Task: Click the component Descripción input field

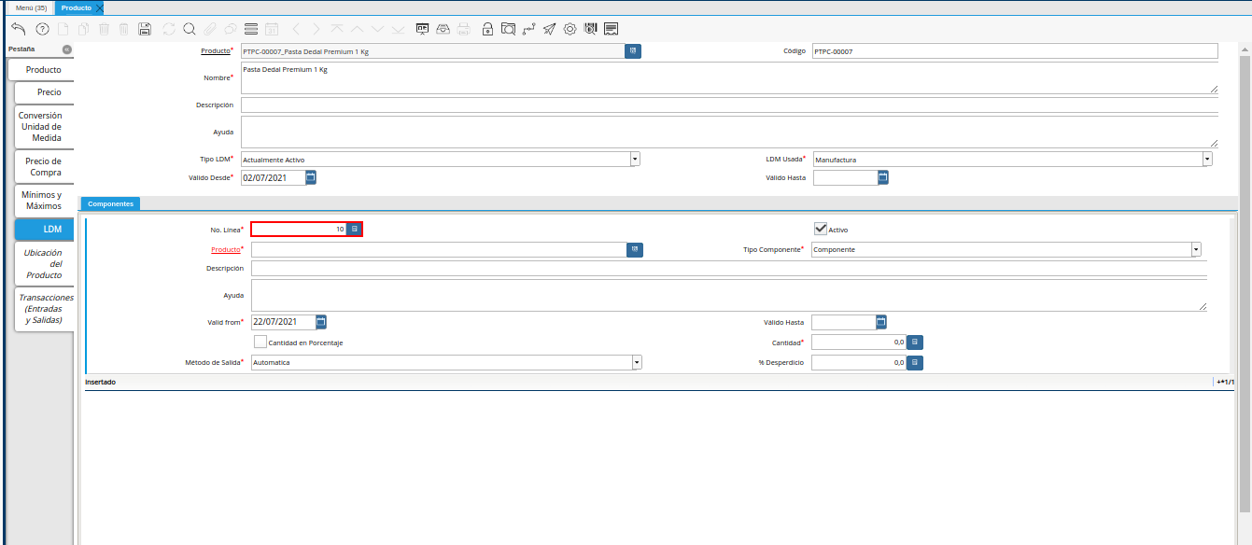Action: (x=729, y=268)
